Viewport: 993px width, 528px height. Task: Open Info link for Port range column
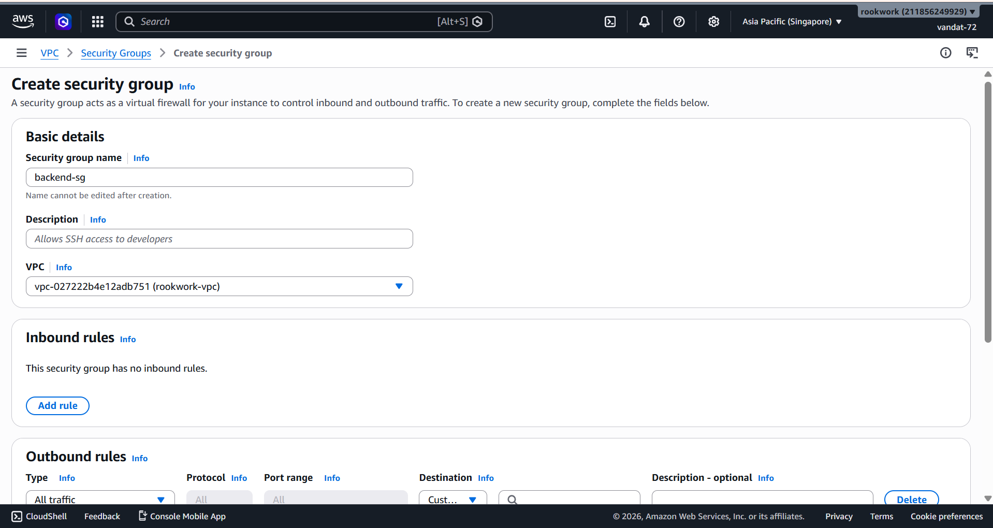pos(332,478)
